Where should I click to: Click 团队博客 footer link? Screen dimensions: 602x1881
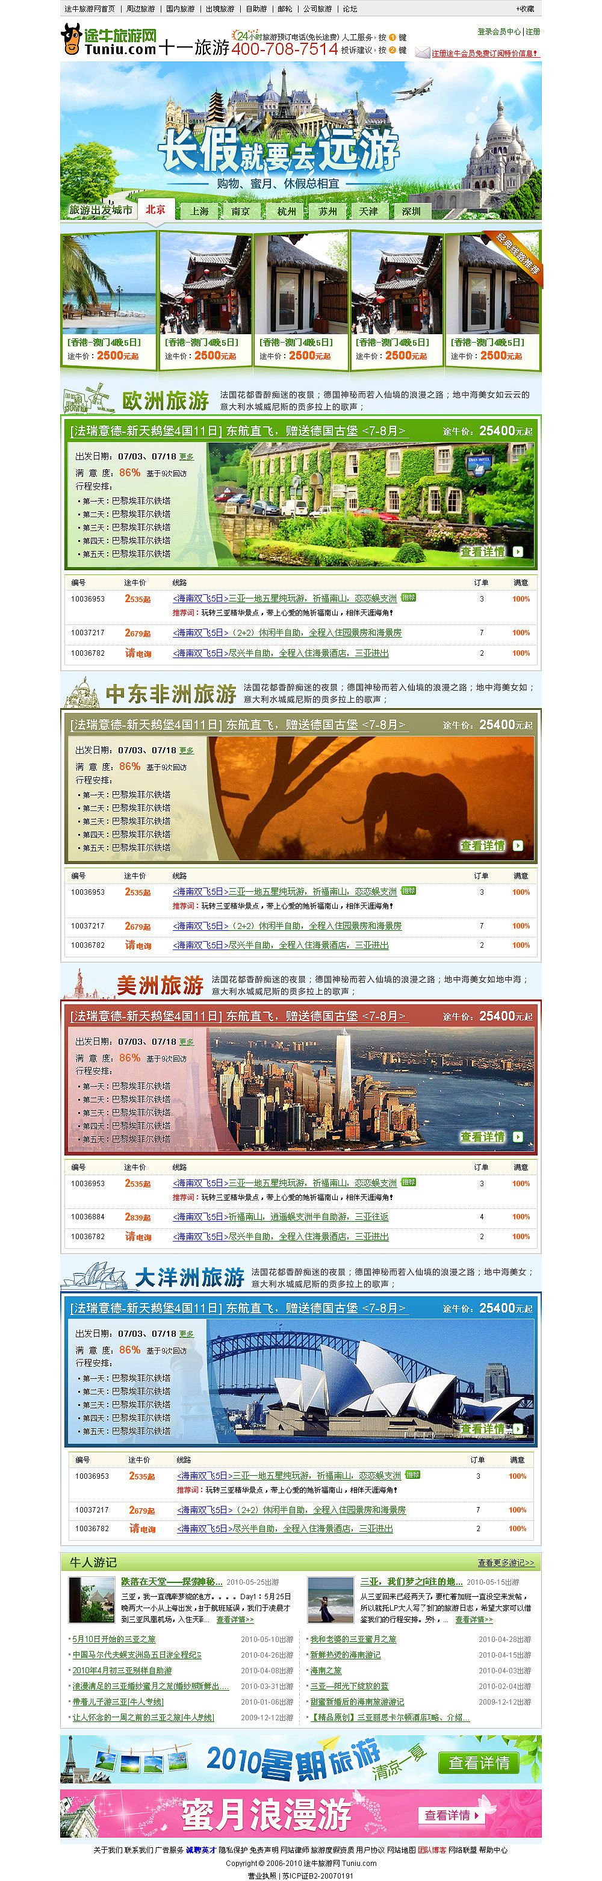coord(432,1850)
